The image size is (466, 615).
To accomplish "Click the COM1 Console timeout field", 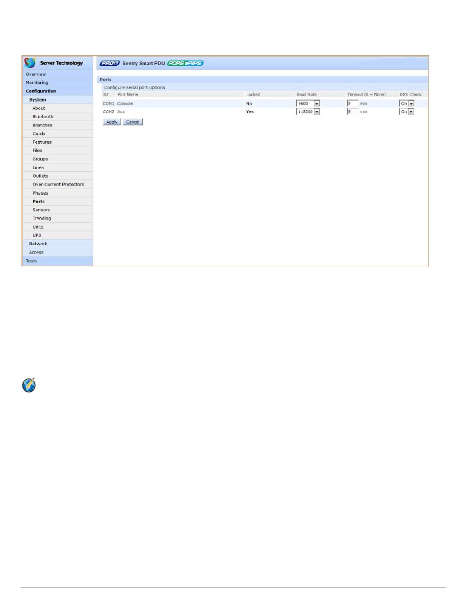I will [x=353, y=103].
